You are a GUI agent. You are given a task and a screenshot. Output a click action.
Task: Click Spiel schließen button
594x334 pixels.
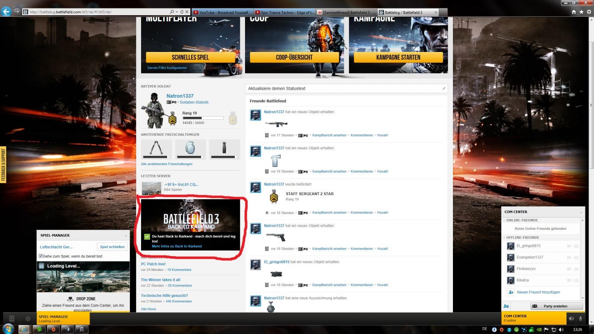click(112, 247)
